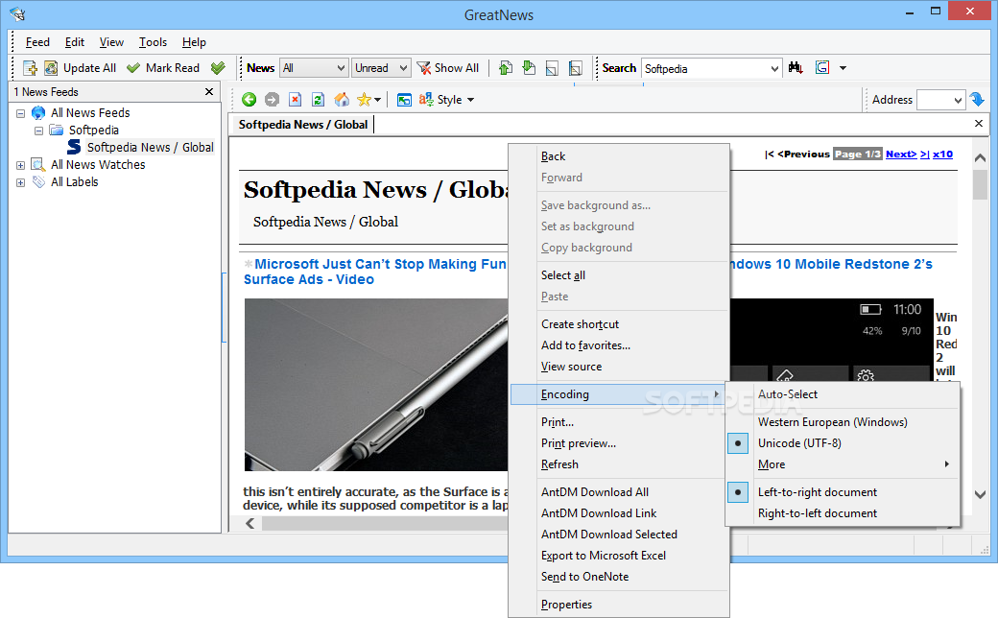Image resolution: width=998 pixels, height=618 pixels.
Task: Click Mark Read with single checkmark
Action: [x=163, y=68]
